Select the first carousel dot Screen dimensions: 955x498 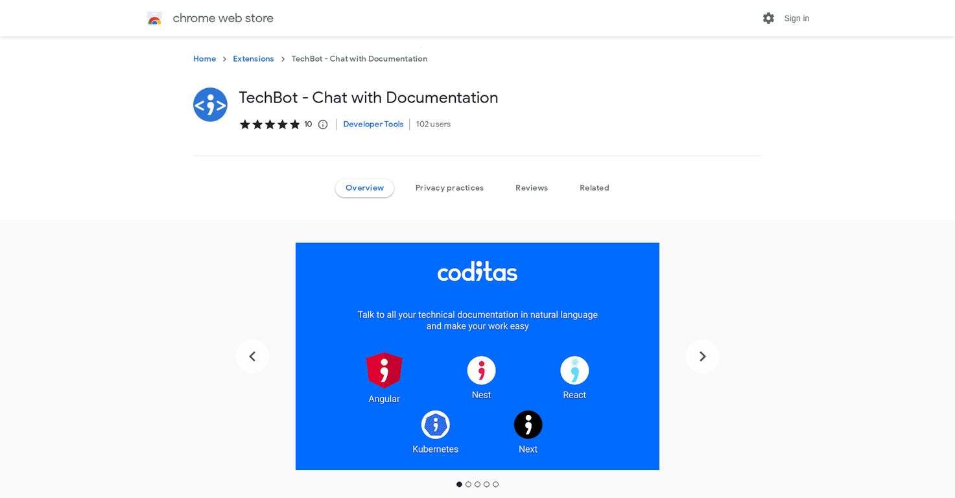[x=460, y=484]
